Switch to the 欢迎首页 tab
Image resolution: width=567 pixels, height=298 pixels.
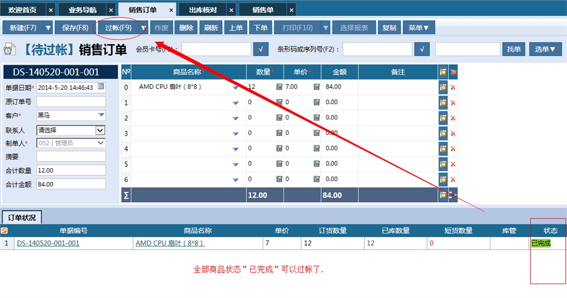coord(22,10)
